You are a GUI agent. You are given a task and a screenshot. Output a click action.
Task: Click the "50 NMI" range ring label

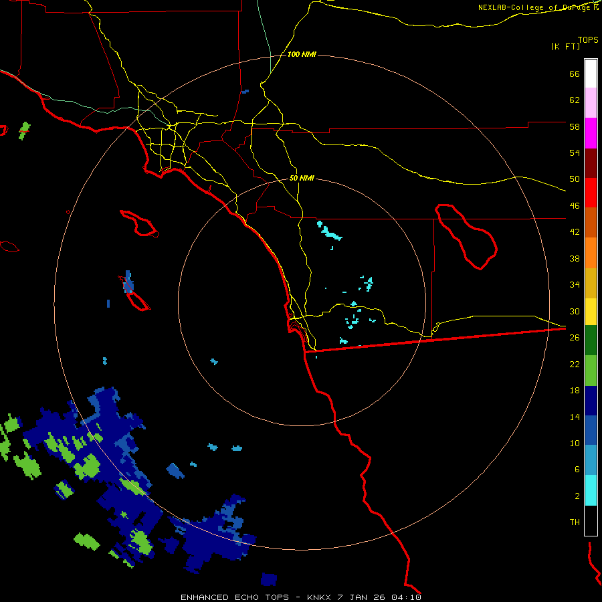(302, 178)
